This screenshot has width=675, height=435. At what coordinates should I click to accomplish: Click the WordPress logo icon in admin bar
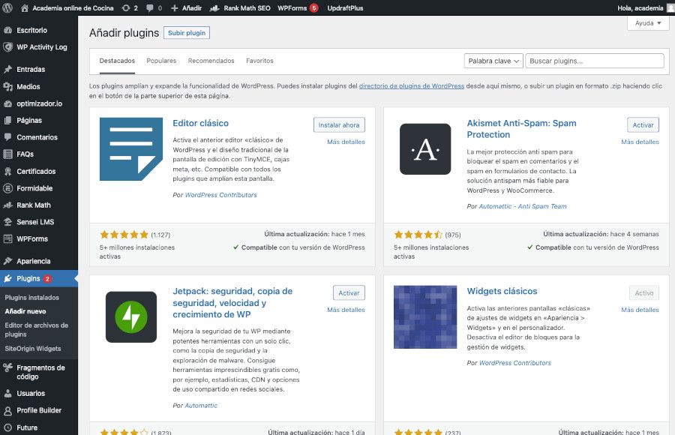7,7
